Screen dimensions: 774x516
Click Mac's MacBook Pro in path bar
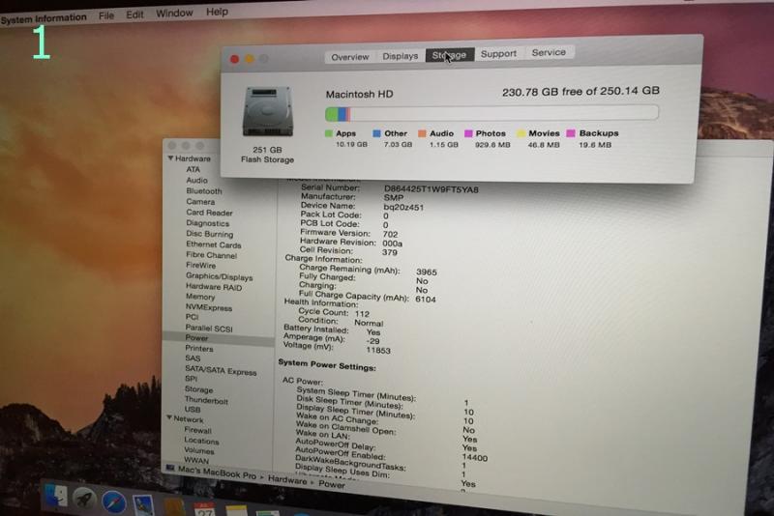[x=217, y=473]
